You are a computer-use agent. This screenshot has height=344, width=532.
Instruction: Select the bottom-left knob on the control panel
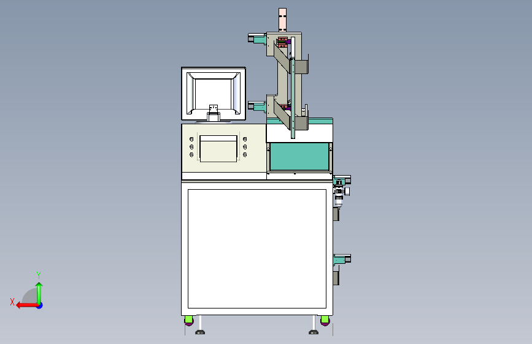point(191,155)
